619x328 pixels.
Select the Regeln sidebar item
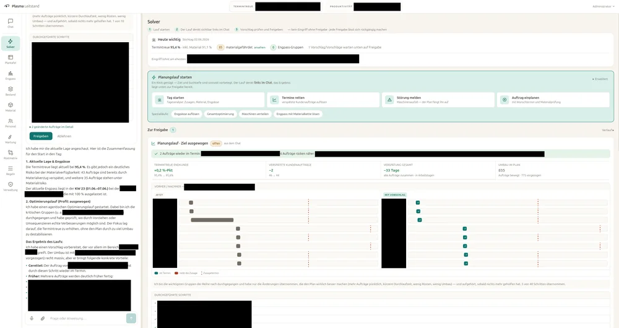pyautogui.click(x=11, y=171)
